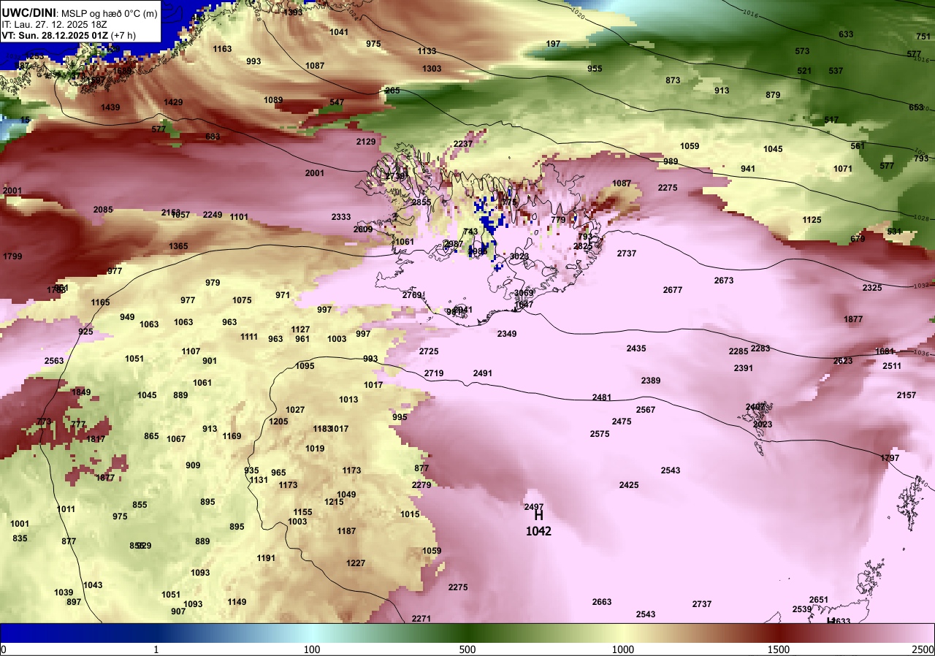
Task: Click the map value 1191
Action: click(x=266, y=558)
